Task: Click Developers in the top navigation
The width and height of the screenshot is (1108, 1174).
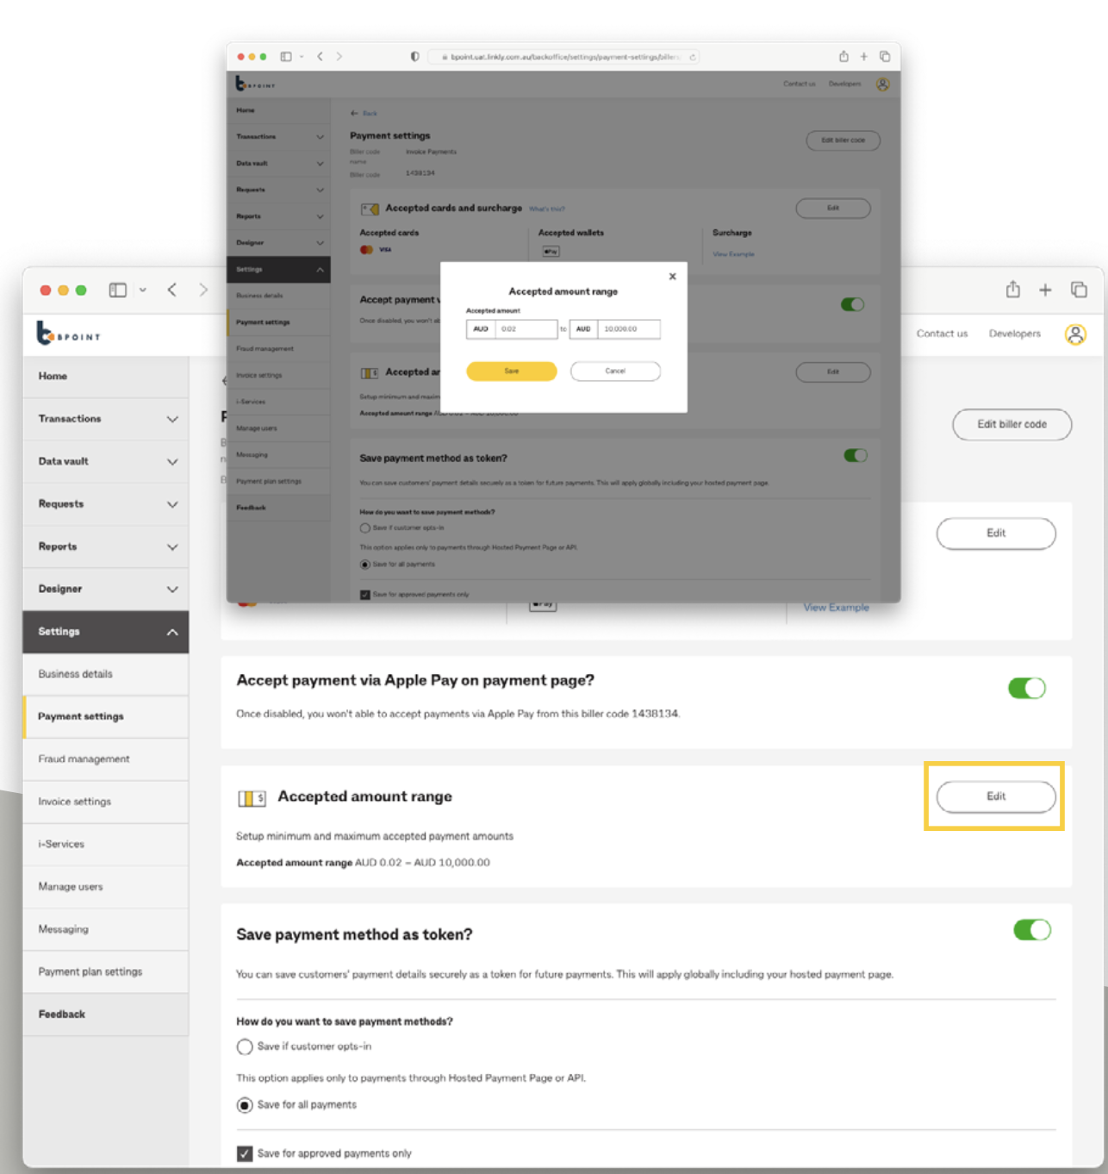Action: tap(1015, 334)
